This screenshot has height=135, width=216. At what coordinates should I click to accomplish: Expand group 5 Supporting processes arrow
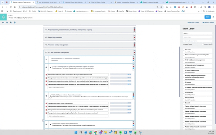(45, 37)
